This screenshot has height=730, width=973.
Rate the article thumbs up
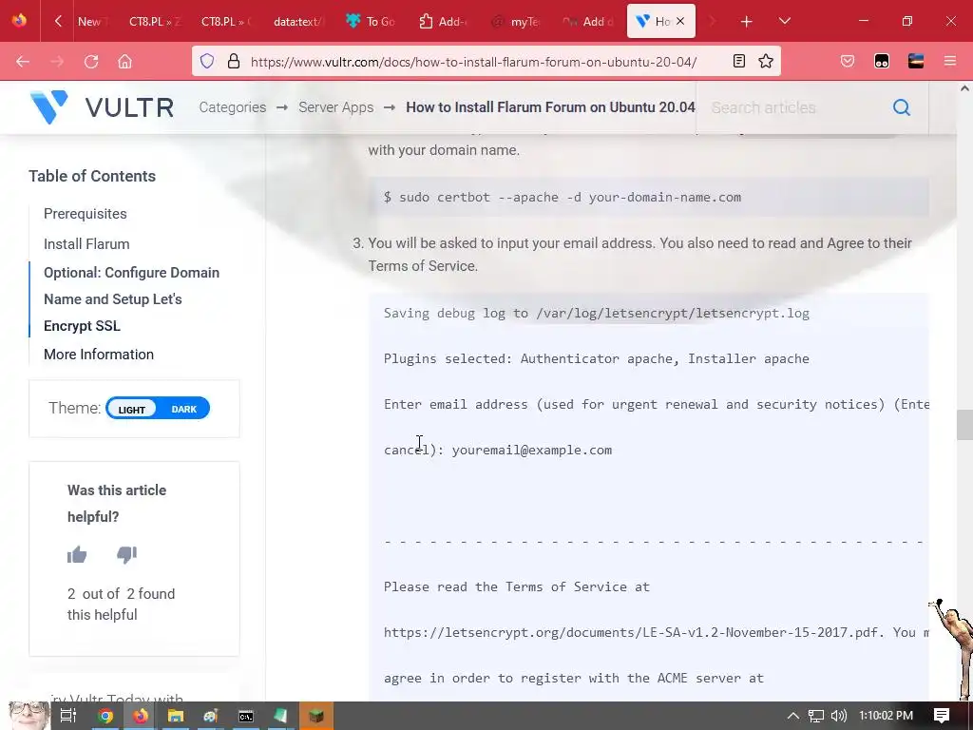(x=77, y=554)
